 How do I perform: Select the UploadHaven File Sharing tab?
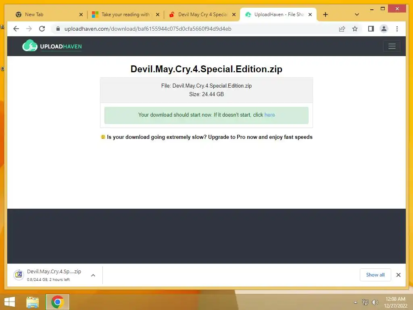click(x=279, y=15)
